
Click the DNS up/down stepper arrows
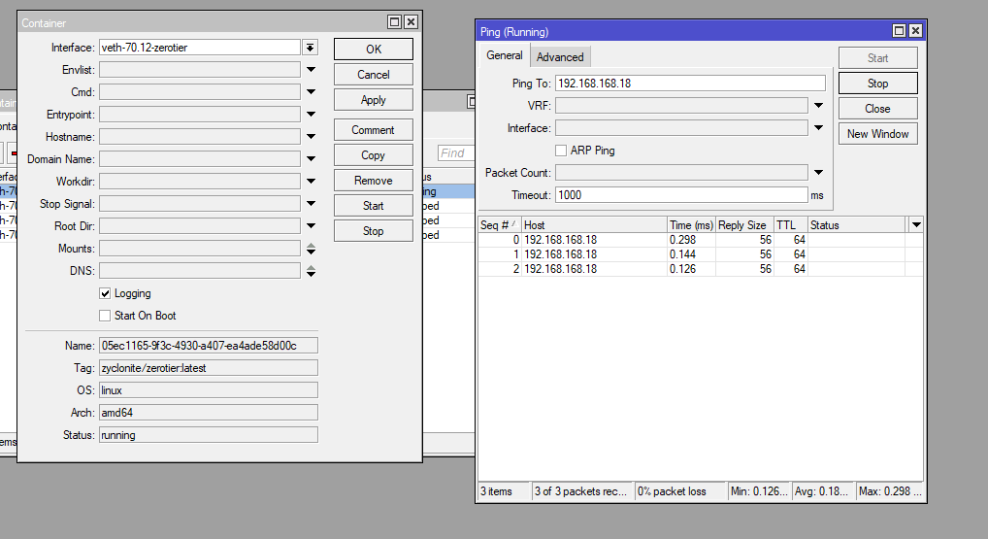[x=311, y=271]
